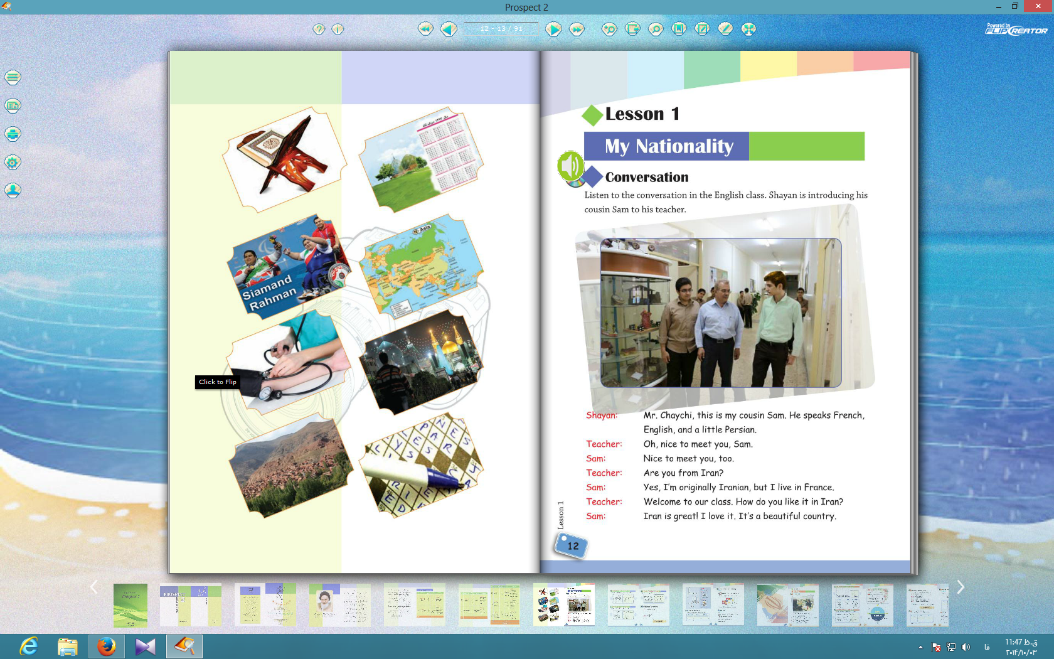1054x659 pixels.
Task: Open the Visual Studio taskbar icon
Action: [x=146, y=646]
